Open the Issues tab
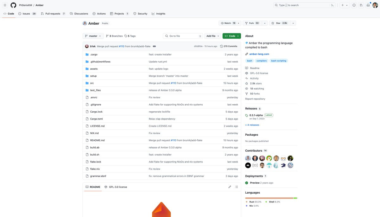 tap(27, 14)
